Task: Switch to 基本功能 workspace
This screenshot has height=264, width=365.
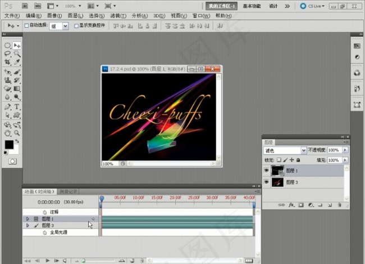Action: coord(252,6)
